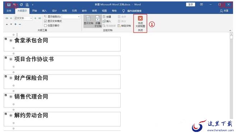237x133 pixels.
Task: Click subdocument icon beside 食堂承包合同
Action: tap(6, 39)
